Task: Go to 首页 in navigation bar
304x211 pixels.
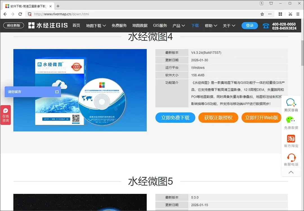Action: click(x=76, y=25)
